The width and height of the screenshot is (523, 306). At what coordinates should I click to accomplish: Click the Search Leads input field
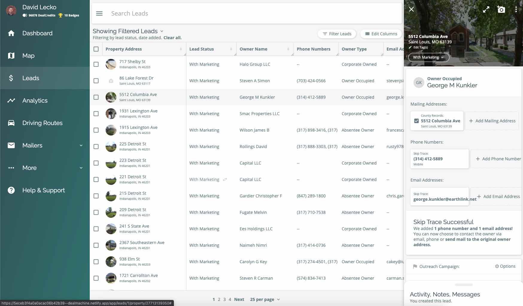(x=239, y=13)
